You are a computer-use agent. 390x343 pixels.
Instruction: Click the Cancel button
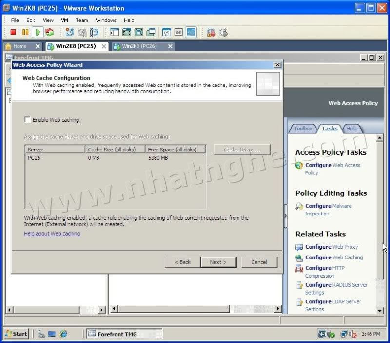coord(259,262)
